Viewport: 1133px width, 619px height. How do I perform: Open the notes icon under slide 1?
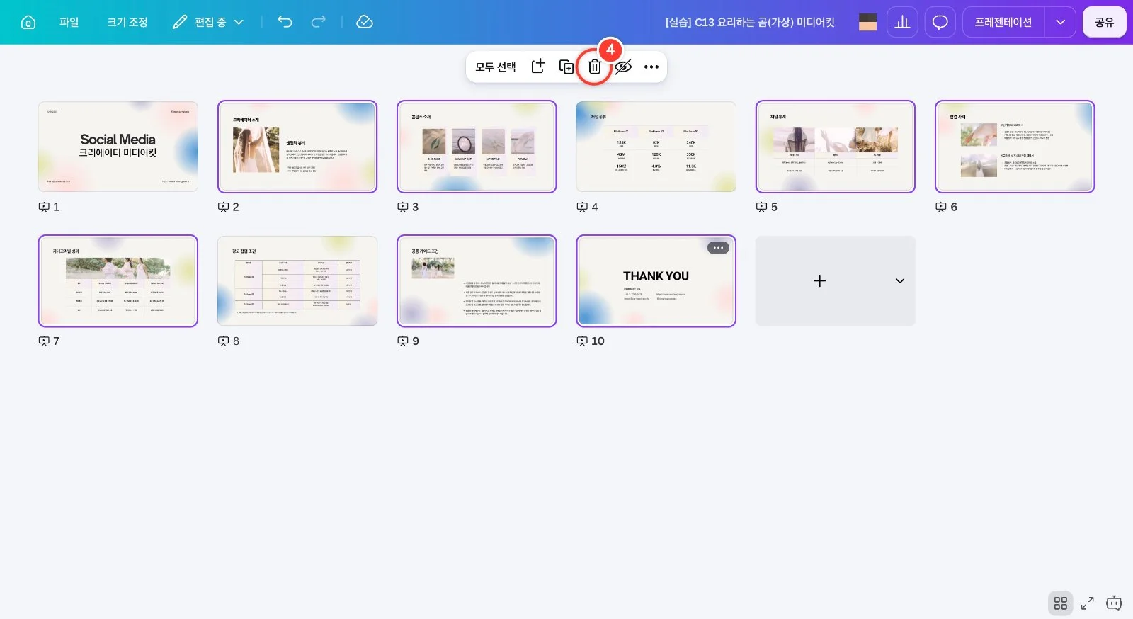[44, 207]
